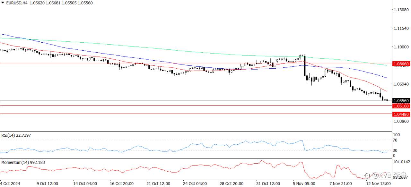The image size is (411, 187).
Task: Click the current price label 1.05560
Action: point(401,100)
